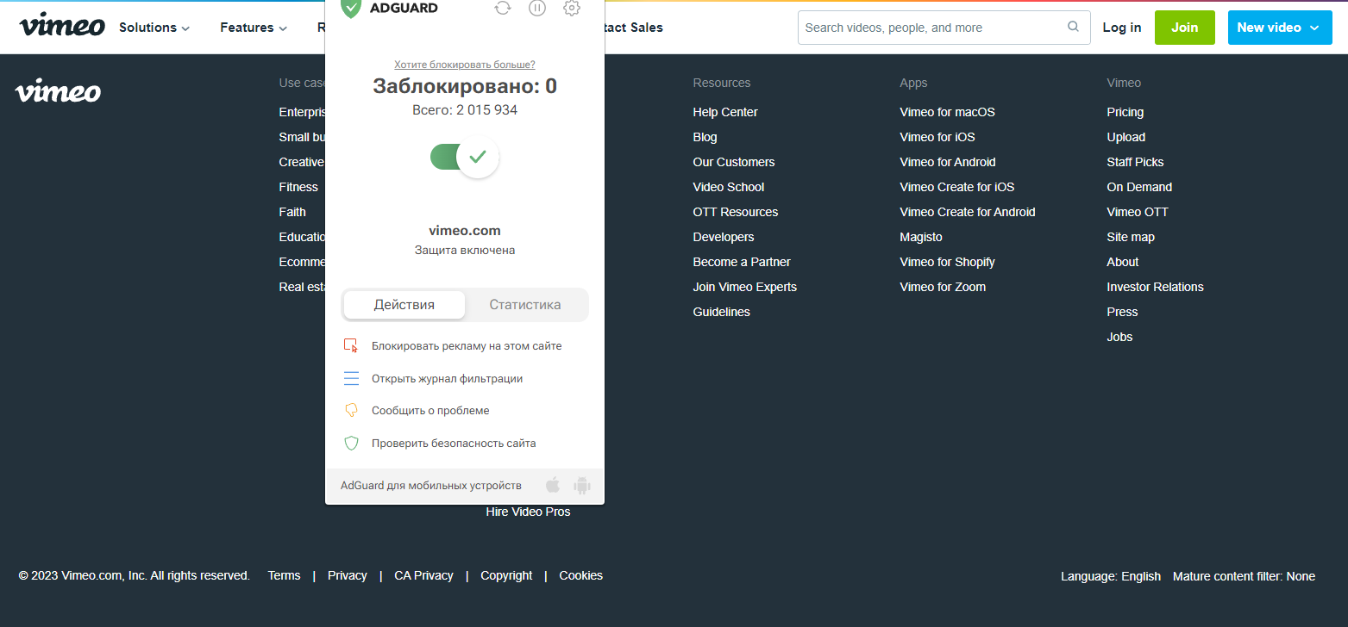Switch to the Статистика tab
The height and width of the screenshot is (627, 1348).
coord(525,304)
